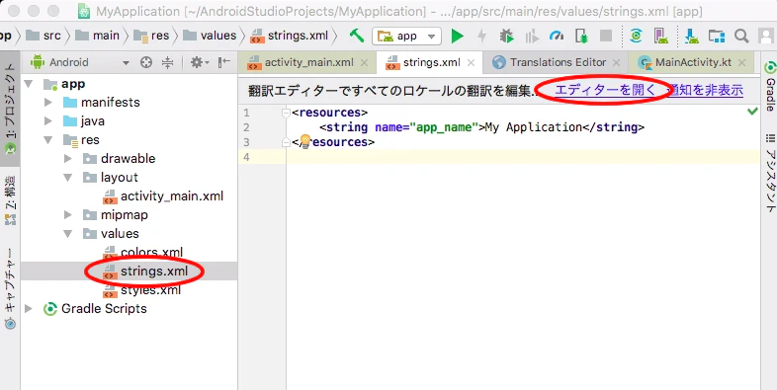
Task: Click the Apply Changes lightning icon
Action: (481, 36)
